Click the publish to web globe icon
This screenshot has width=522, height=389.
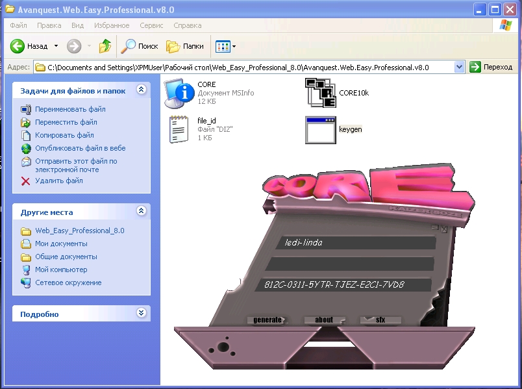(25, 149)
